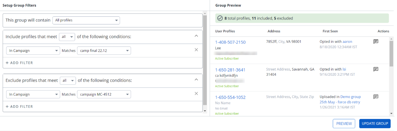
Task: Click the UPDATE GROUP button
Action: pos(375,123)
